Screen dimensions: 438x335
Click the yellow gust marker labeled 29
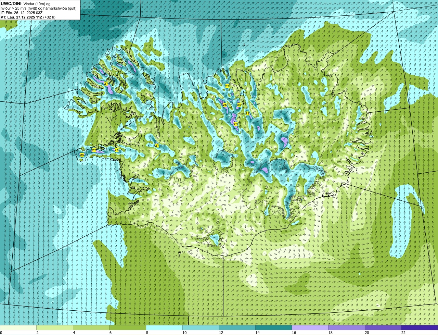[x=236, y=124]
